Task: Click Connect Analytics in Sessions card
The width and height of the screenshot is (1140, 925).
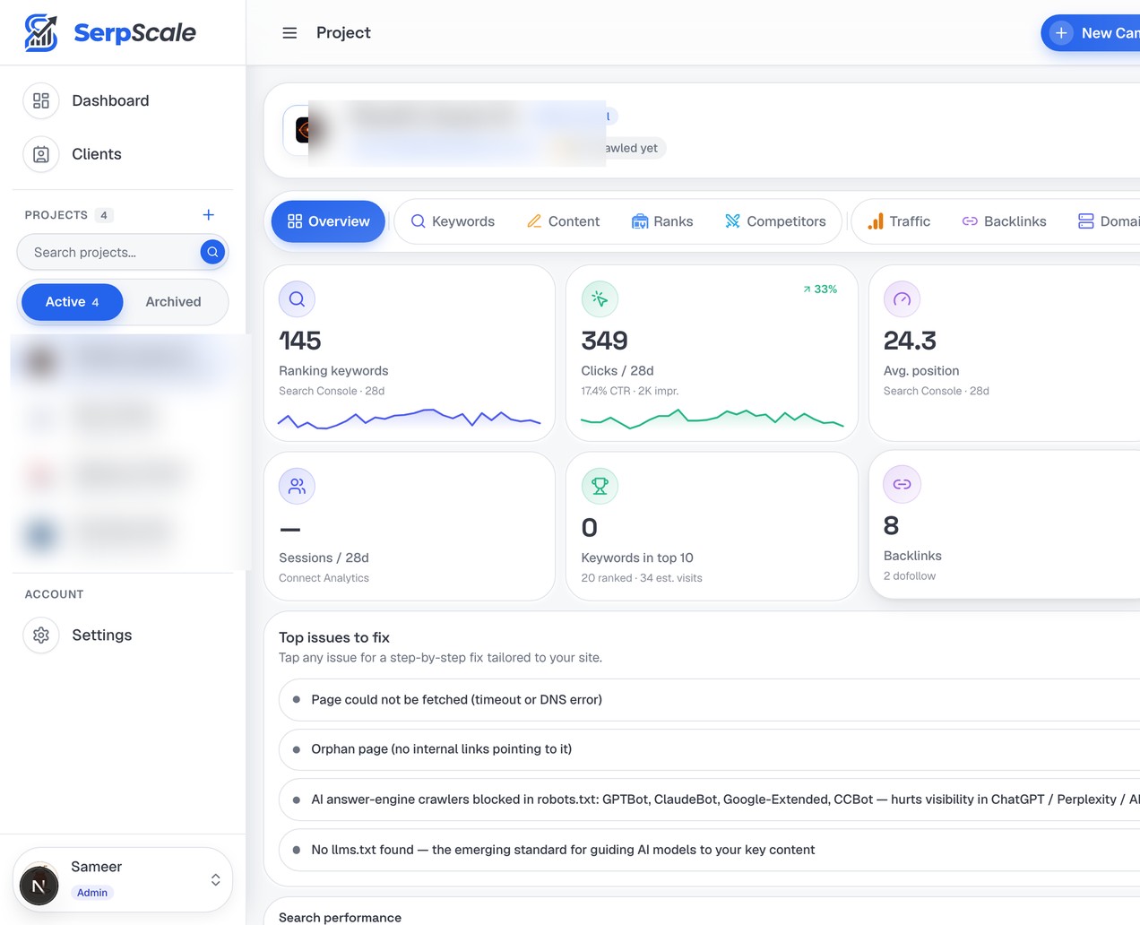Action: (324, 578)
